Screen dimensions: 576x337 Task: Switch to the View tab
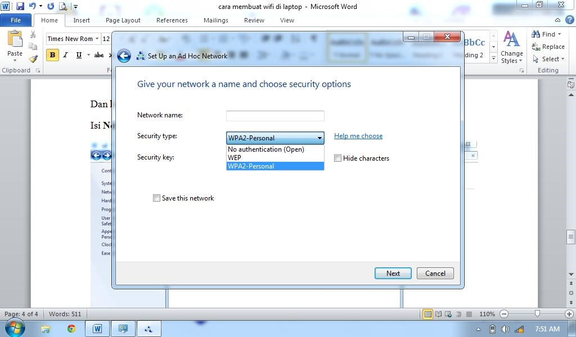tap(287, 20)
